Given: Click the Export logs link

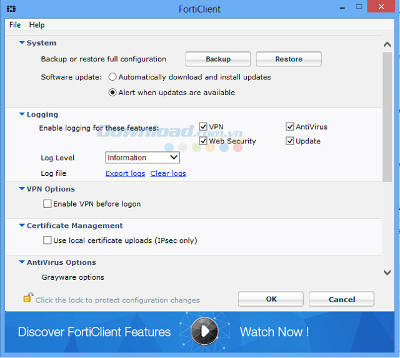Looking at the screenshot, I should pyautogui.click(x=125, y=173).
